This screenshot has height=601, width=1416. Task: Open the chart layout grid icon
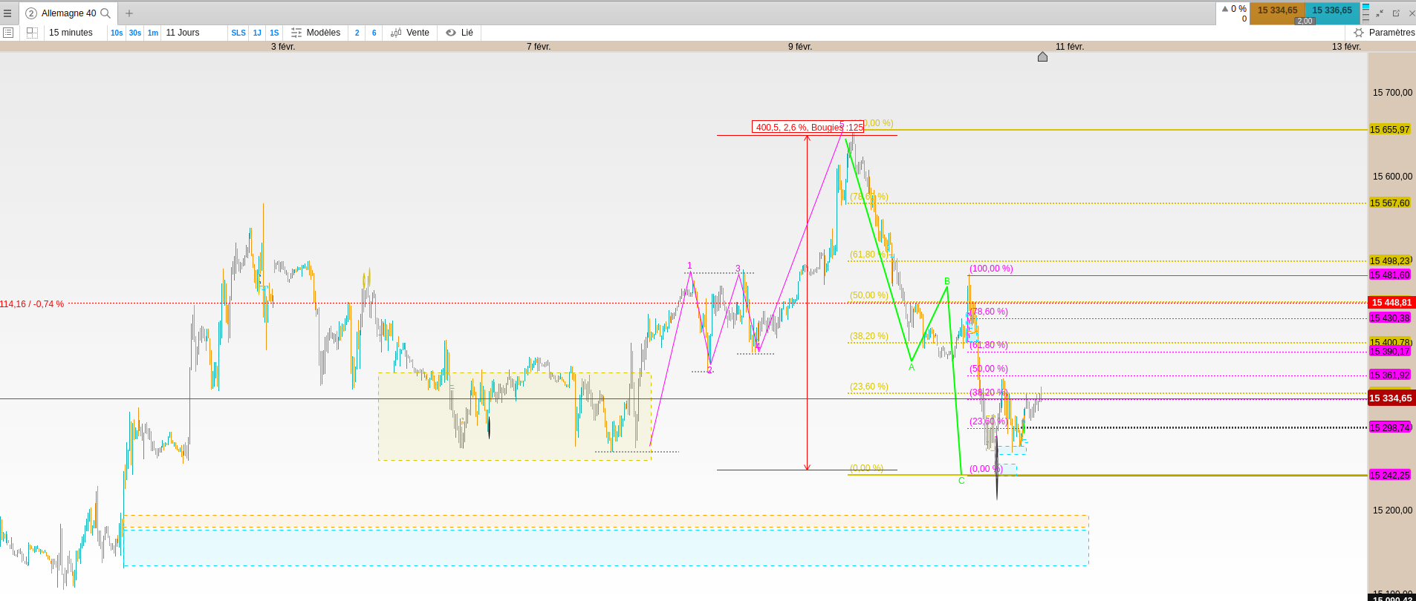point(32,33)
